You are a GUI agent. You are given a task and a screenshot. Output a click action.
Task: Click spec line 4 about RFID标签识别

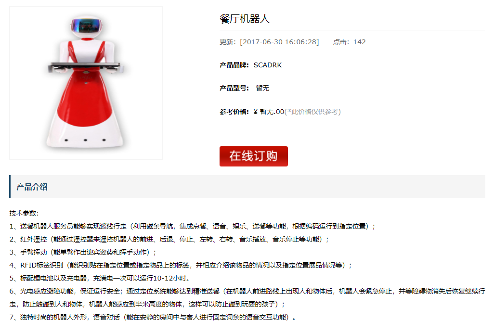coord(181,265)
